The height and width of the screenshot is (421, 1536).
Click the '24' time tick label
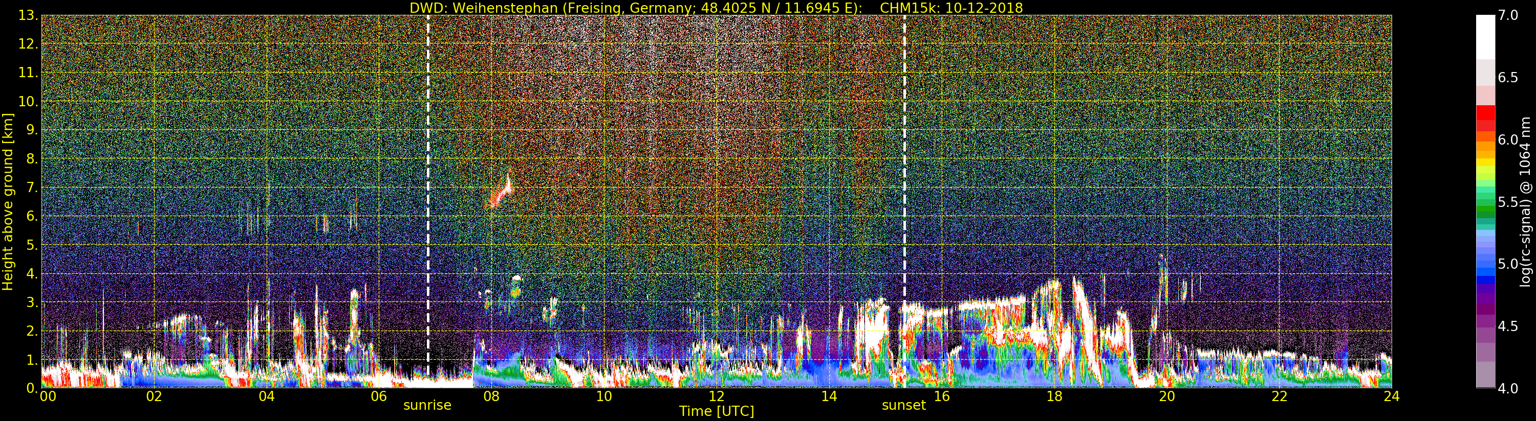[1392, 396]
